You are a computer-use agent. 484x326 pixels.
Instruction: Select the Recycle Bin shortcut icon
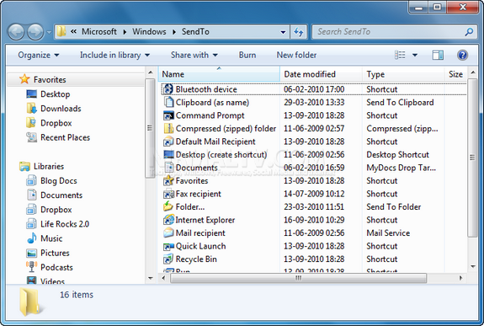tap(168, 259)
